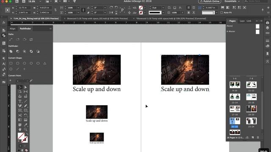This screenshot has width=271, height=152.
Task: Click the Pathfinder Intersect icon
Action: tap(25, 52)
